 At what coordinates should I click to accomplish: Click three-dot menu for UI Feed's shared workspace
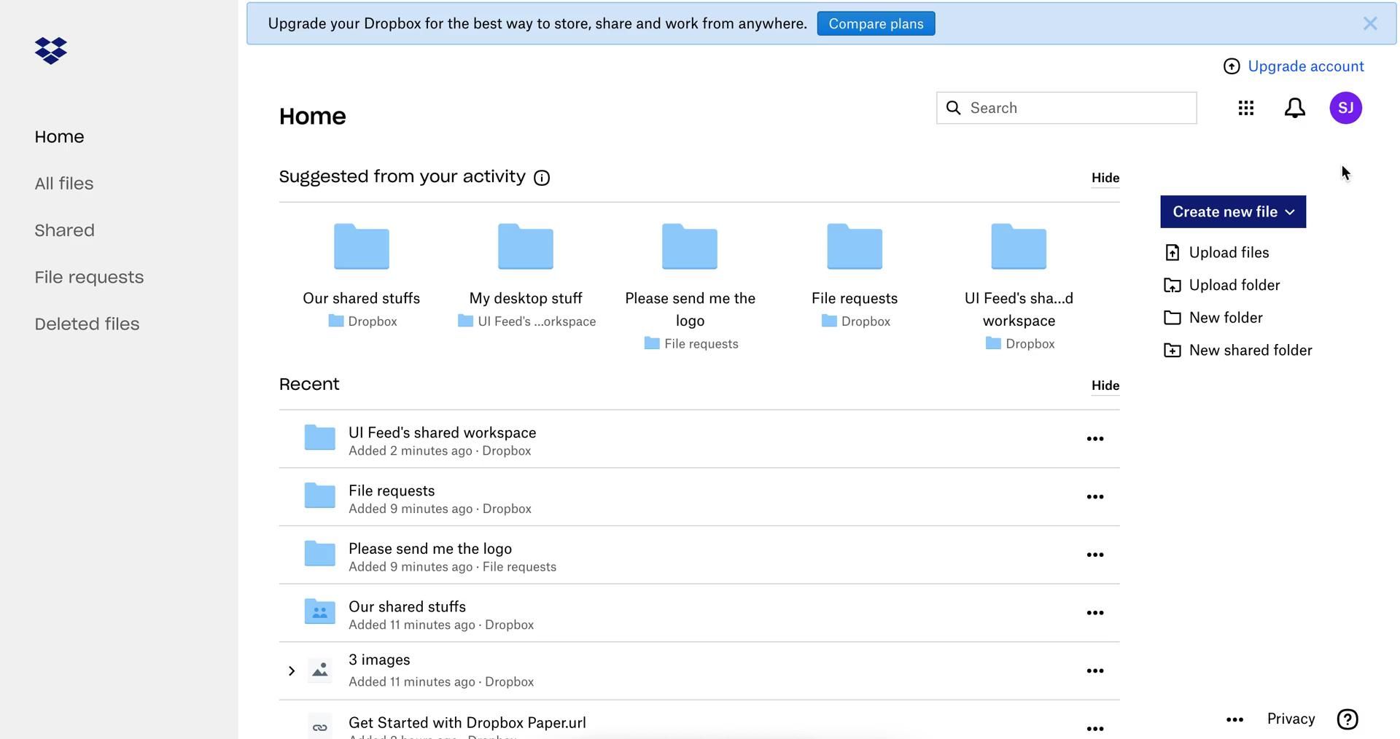coord(1094,439)
